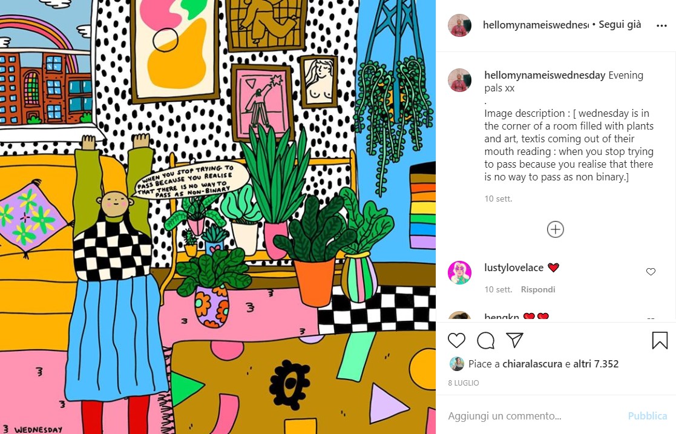Open the lustylovelace username link
Viewport: 676px width, 434px height.
tap(513, 268)
